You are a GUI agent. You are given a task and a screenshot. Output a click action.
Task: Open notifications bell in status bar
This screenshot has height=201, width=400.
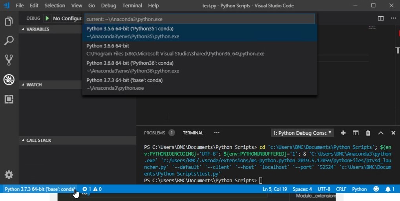[390, 189]
